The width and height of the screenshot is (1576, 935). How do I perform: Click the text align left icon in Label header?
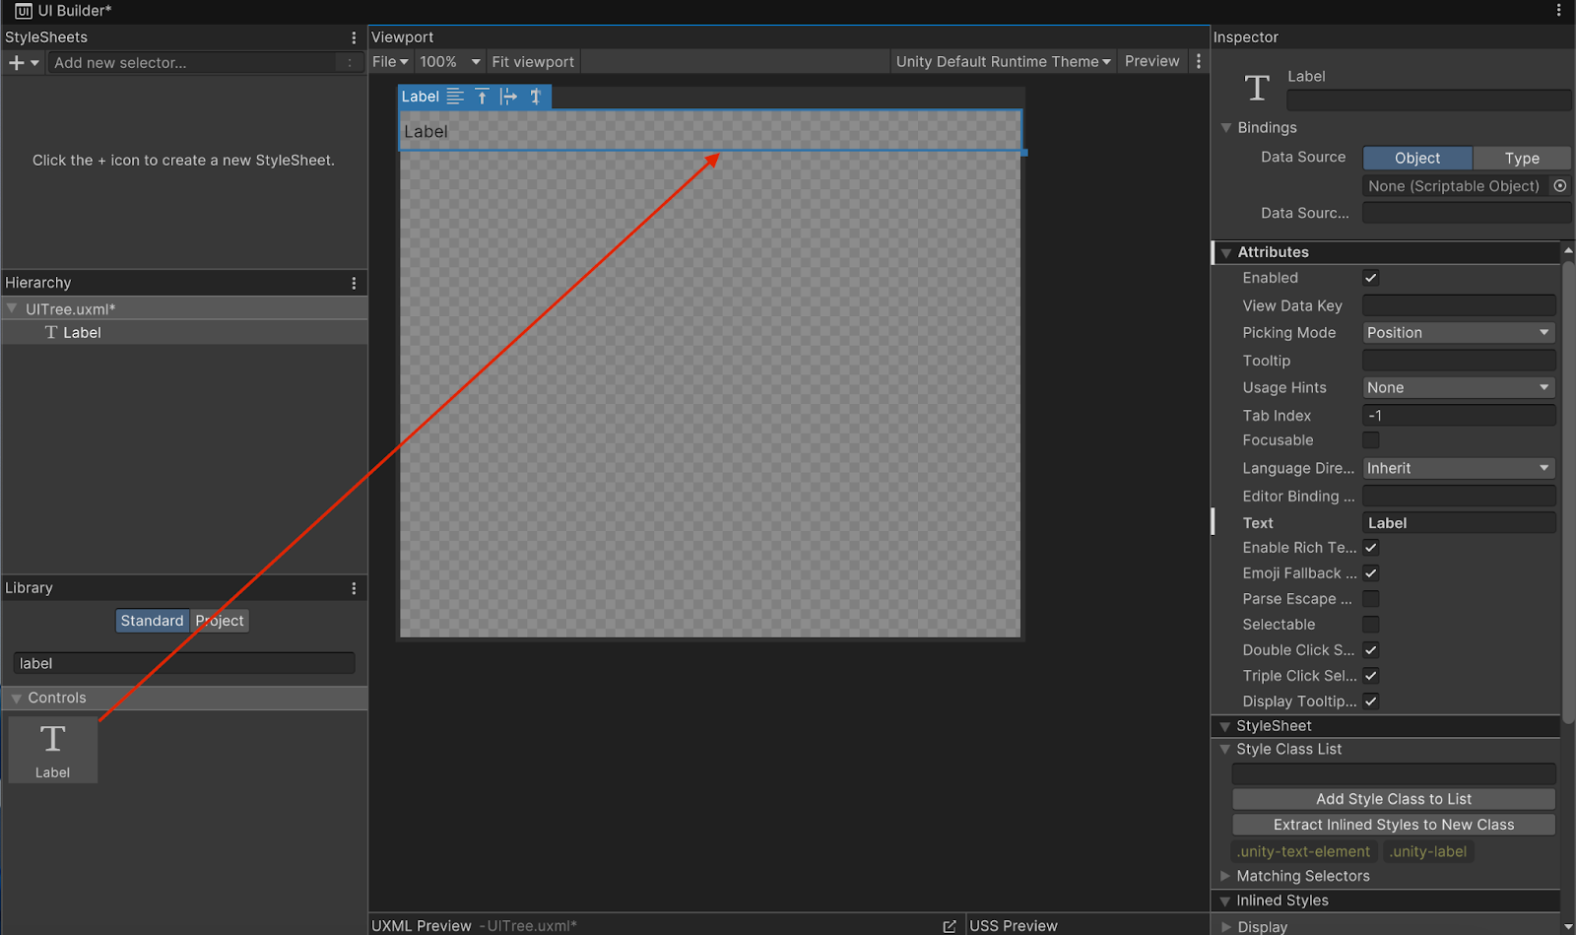click(x=455, y=97)
